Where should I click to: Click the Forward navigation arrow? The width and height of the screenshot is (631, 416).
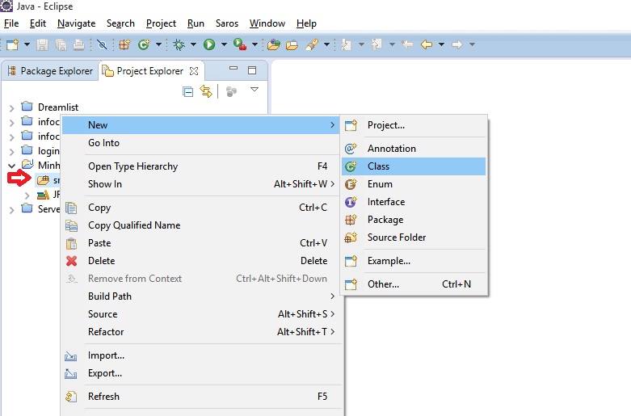[457, 44]
